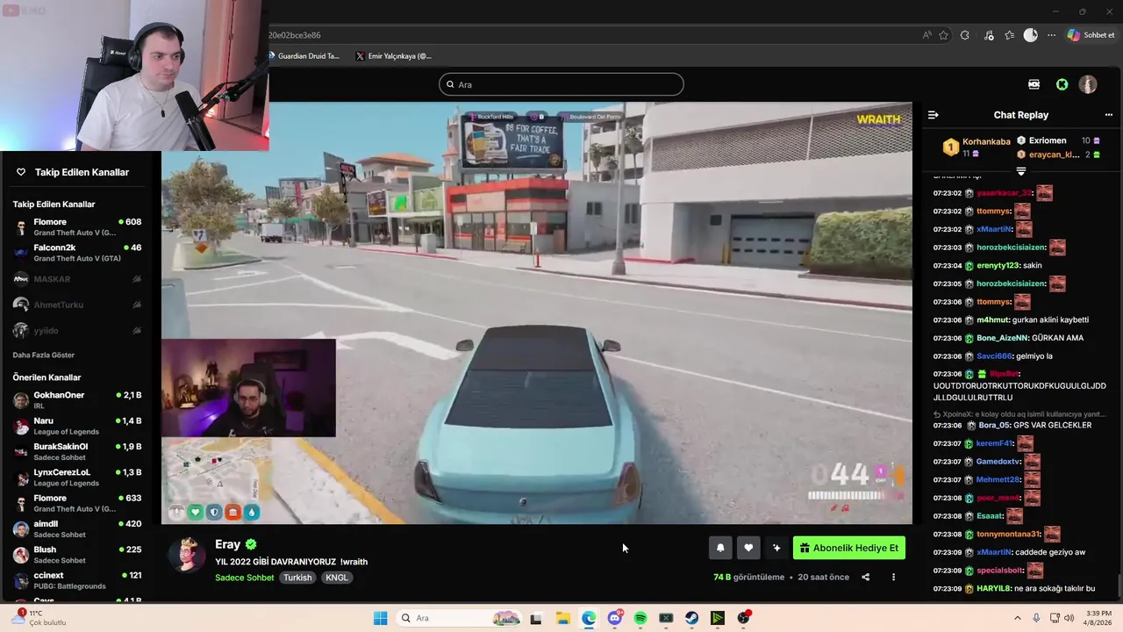Open the user profile avatar in header
The width and height of the screenshot is (1123, 632).
click(1088, 84)
